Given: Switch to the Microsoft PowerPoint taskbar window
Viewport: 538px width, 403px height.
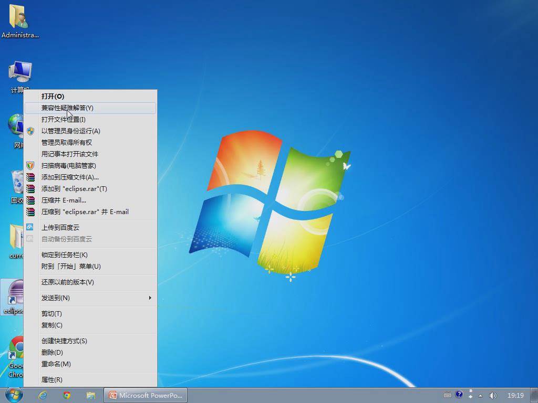Looking at the screenshot, I should (146, 395).
